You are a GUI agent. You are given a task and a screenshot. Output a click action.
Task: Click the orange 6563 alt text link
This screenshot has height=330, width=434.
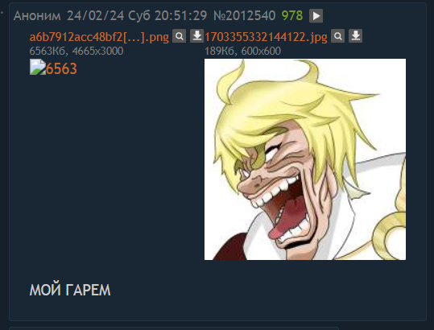[x=61, y=69]
